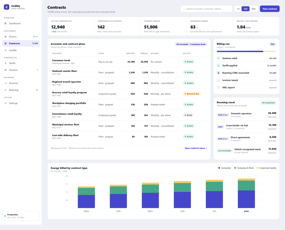Click the Tariffs diamond icon
The width and height of the screenshot is (285, 230).
point(6,63)
